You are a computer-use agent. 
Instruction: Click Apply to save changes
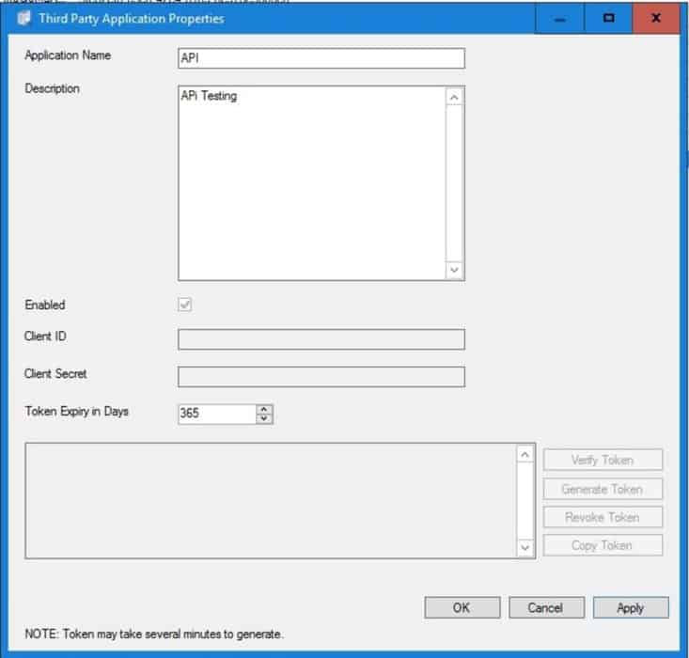(x=631, y=607)
